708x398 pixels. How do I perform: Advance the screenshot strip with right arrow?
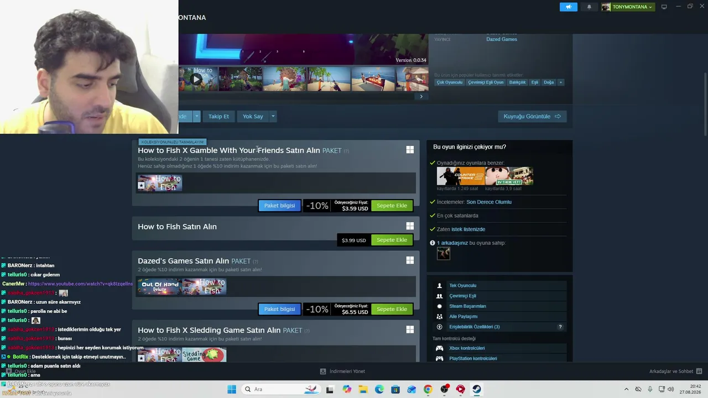coord(421,96)
